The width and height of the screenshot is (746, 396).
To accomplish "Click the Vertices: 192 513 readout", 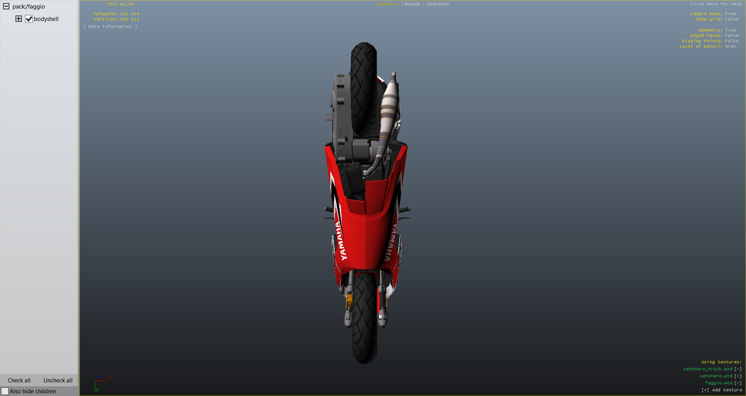I will click(116, 19).
